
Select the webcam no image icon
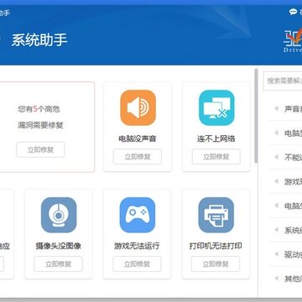pyautogui.click(x=59, y=215)
